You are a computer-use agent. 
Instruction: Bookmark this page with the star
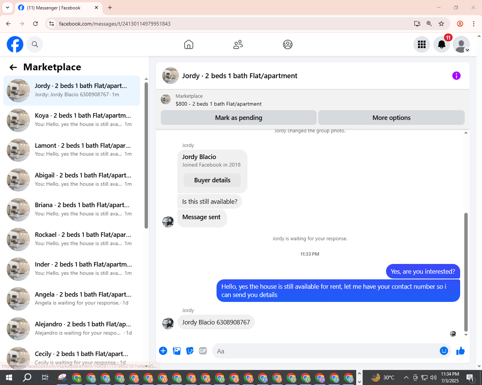coord(441,24)
